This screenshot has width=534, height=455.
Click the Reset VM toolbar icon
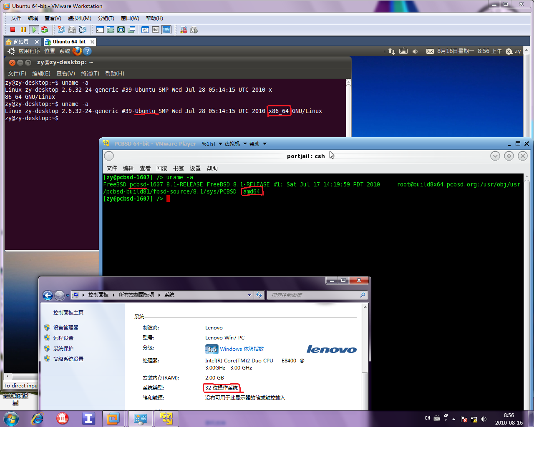(44, 30)
